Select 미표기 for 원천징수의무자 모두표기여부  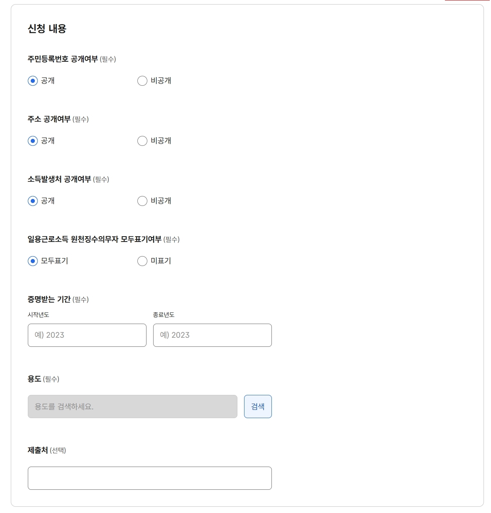click(x=142, y=261)
